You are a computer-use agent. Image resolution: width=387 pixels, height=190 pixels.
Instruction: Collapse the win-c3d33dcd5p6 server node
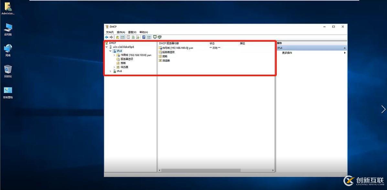pos(106,47)
